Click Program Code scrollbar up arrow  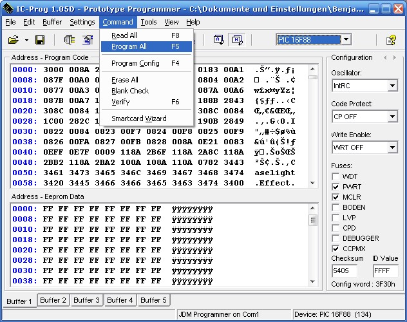point(313,69)
